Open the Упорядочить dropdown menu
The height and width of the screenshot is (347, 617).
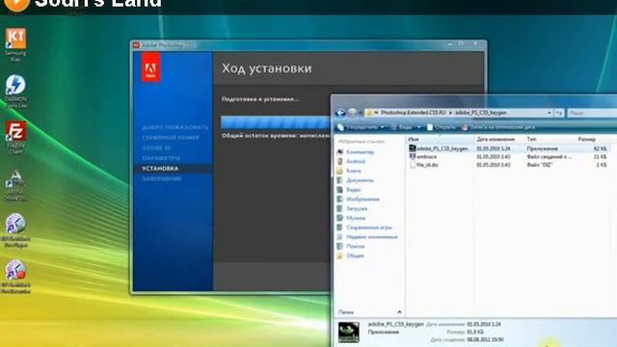click(361, 127)
